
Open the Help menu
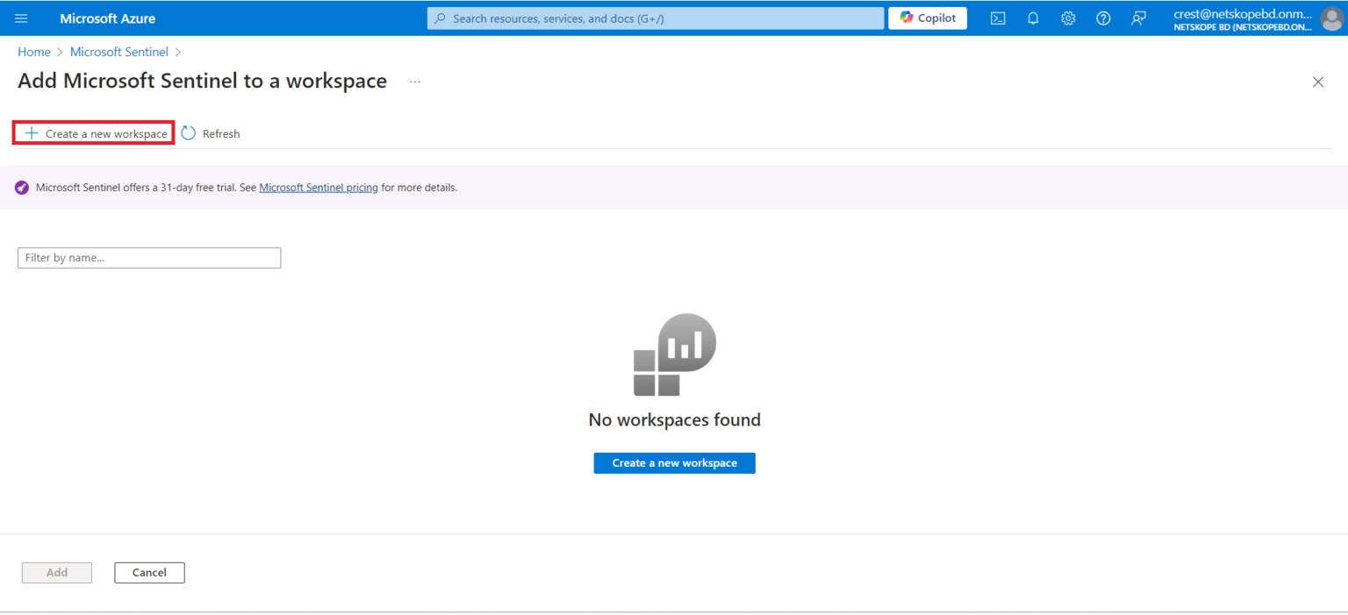pyautogui.click(x=1102, y=18)
